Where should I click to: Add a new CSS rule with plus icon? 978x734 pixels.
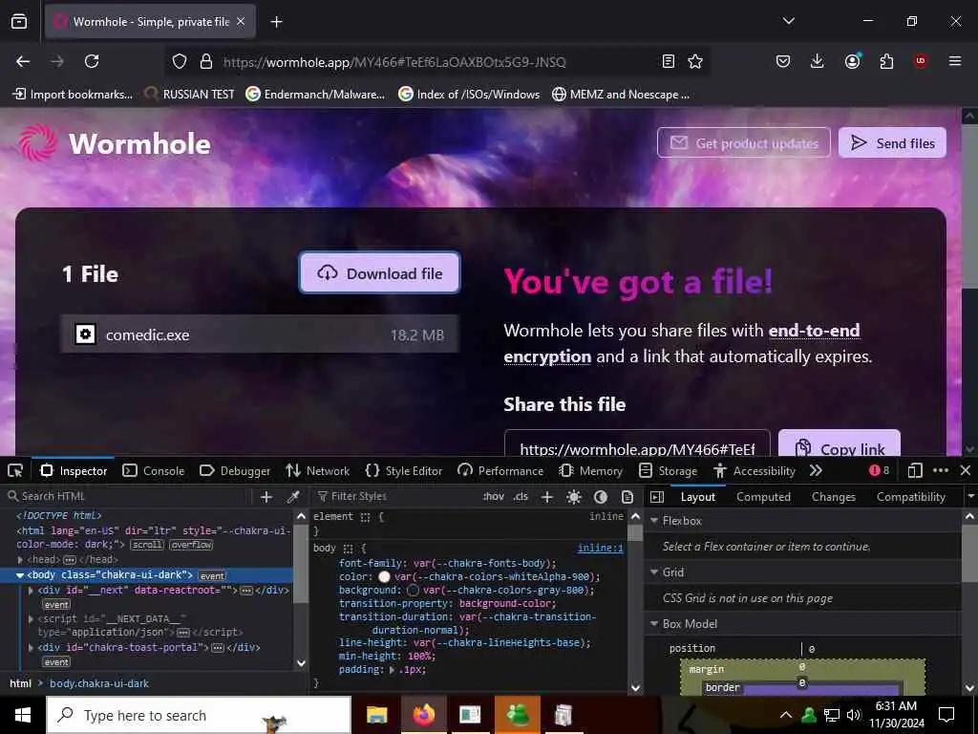(x=547, y=497)
